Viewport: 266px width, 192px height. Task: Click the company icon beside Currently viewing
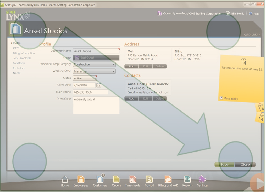159,13
